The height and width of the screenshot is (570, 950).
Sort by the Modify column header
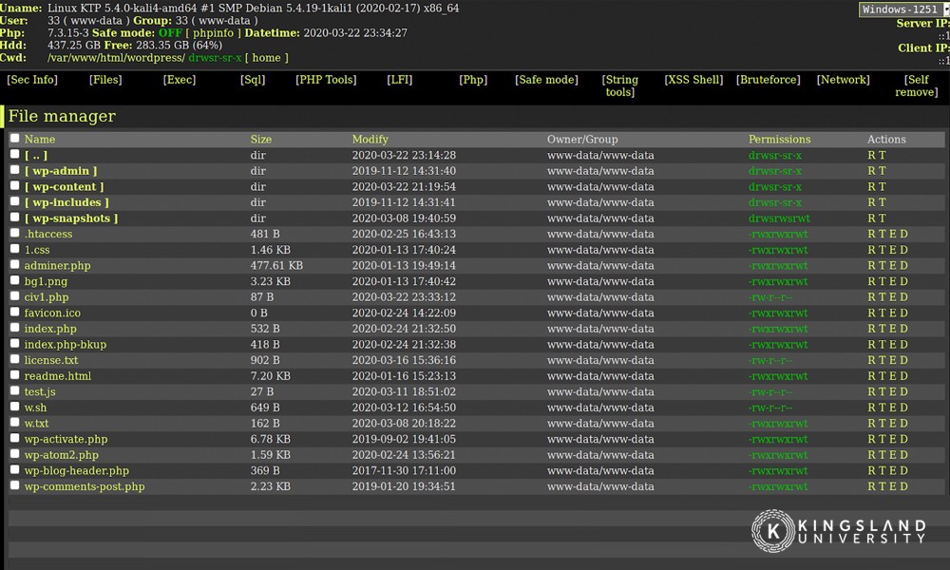[370, 140]
